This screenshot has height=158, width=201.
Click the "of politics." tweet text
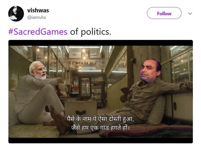point(91,32)
